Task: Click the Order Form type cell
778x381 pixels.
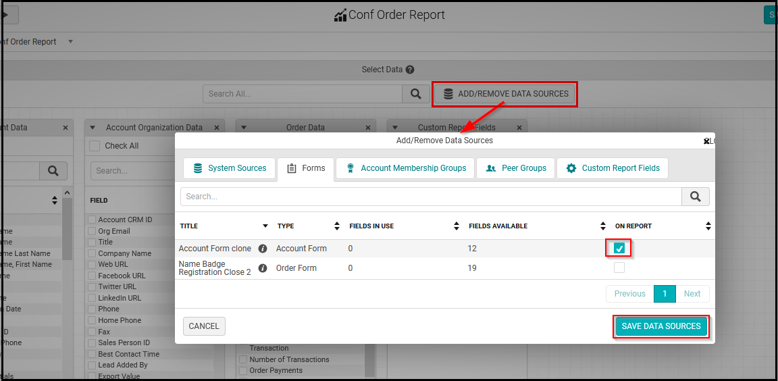Action: point(296,268)
